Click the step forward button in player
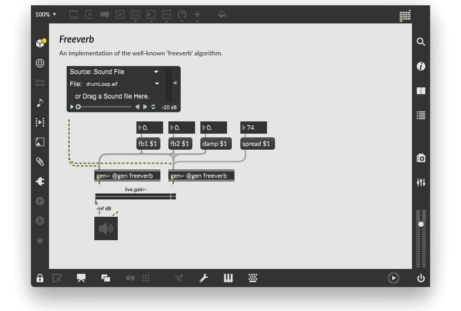461x311 pixels. coord(145,107)
